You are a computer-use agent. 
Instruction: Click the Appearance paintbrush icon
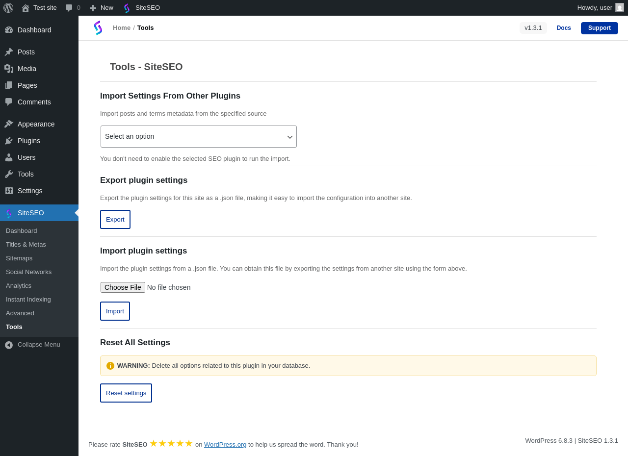pyautogui.click(x=9, y=124)
